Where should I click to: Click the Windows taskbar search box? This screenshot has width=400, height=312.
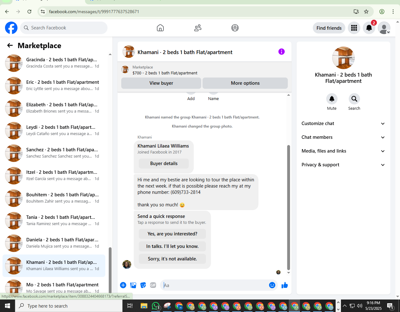coord(69,306)
